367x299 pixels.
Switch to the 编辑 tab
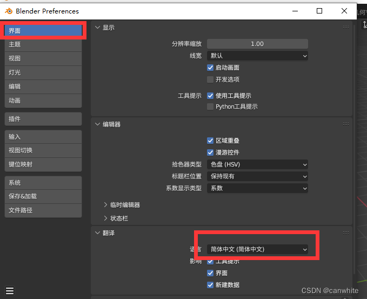pos(43,87)
